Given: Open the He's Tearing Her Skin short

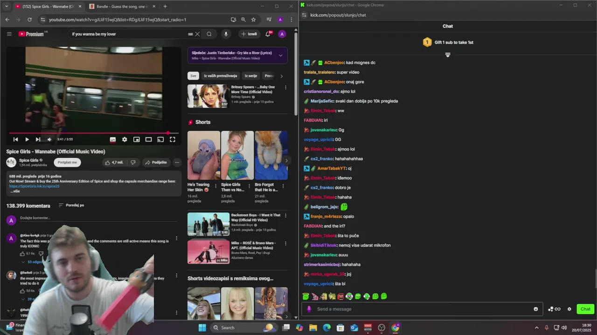Looking at the screenshot, I should (x=203, y=155).
